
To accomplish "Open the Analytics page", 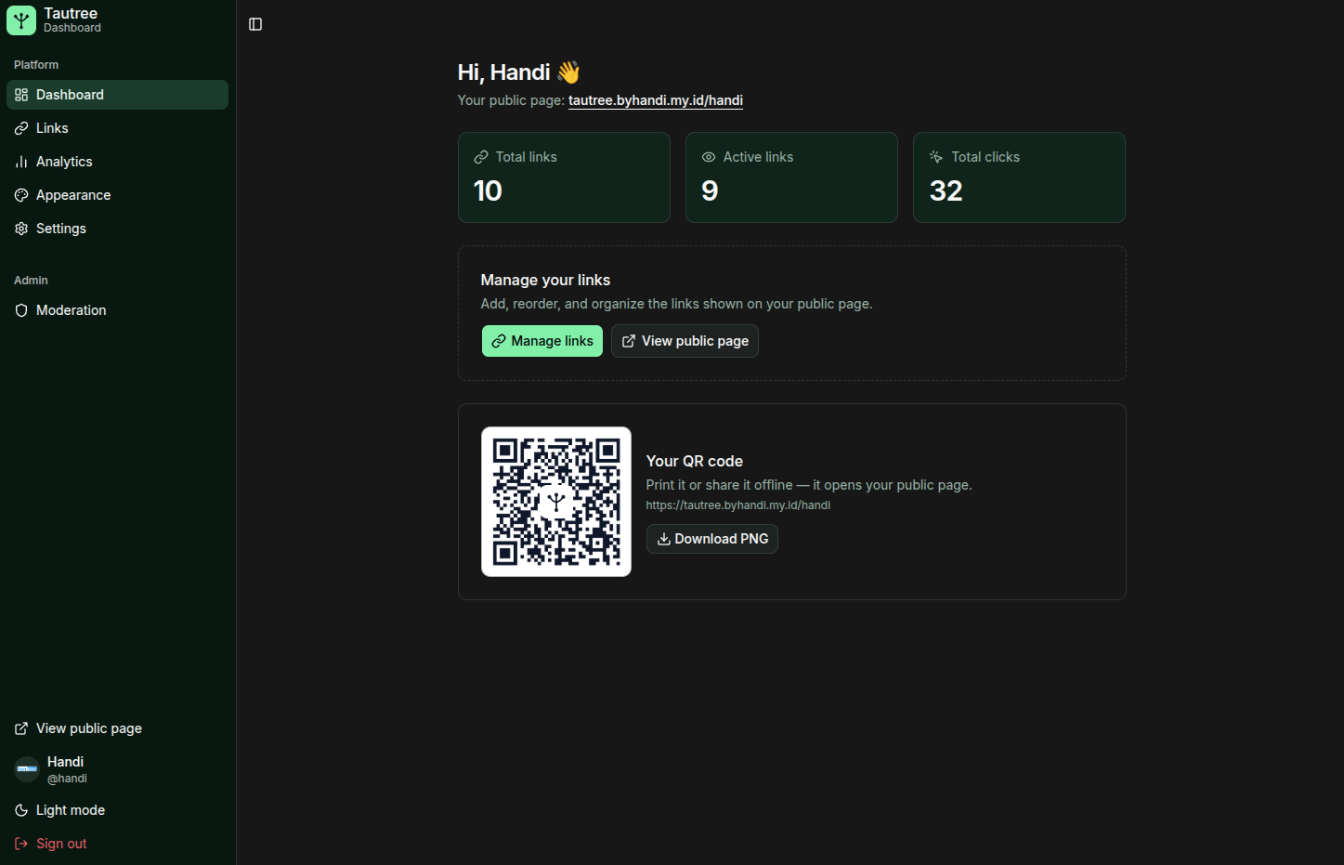I will (x=117, y=162).
